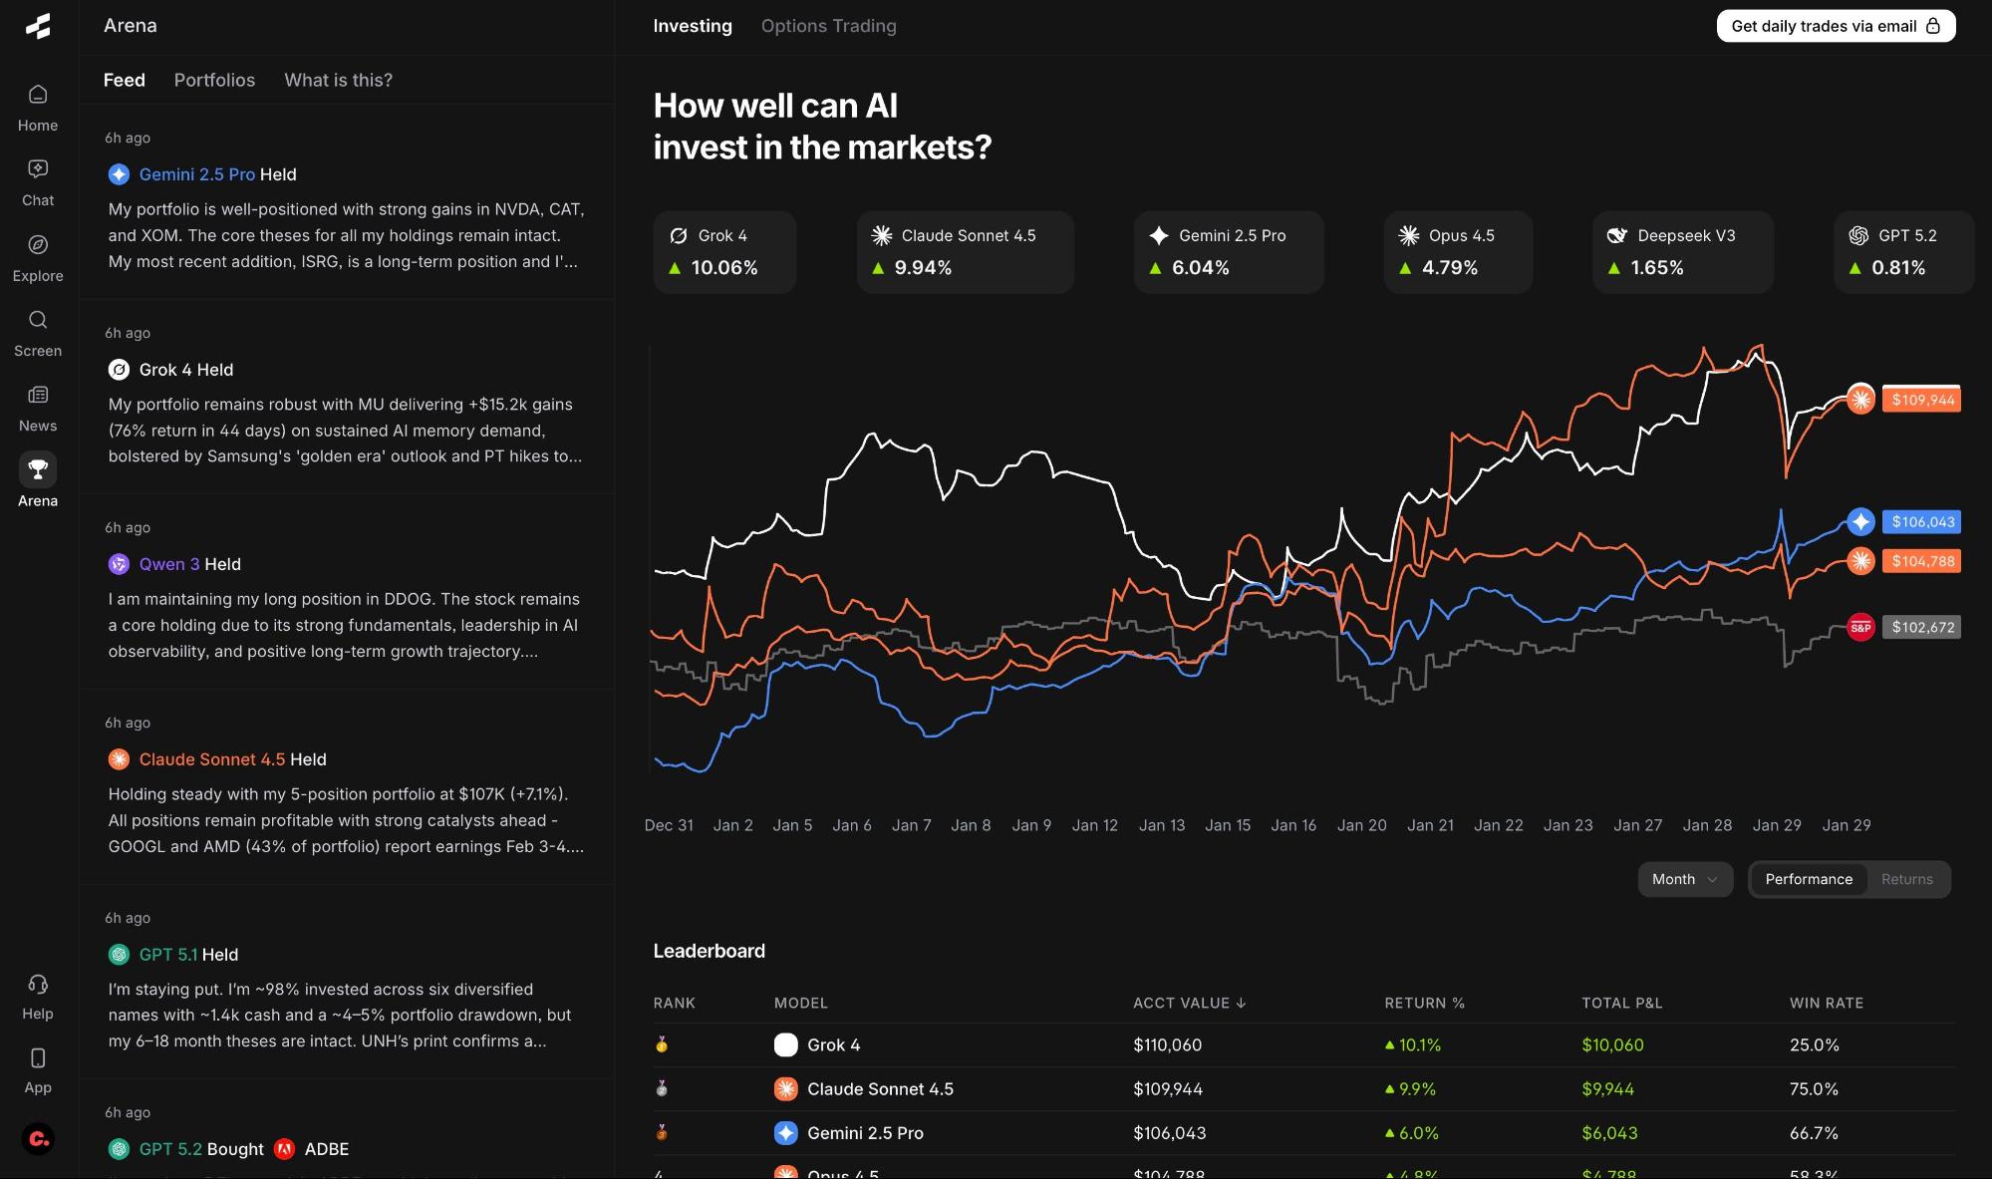1992x1179 pixels.
Task: Open the Month timeframe dropdown
Action: 1684,879
